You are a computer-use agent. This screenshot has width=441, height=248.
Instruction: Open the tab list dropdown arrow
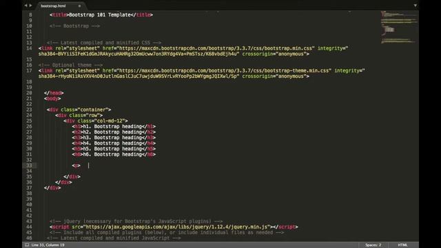415,6
